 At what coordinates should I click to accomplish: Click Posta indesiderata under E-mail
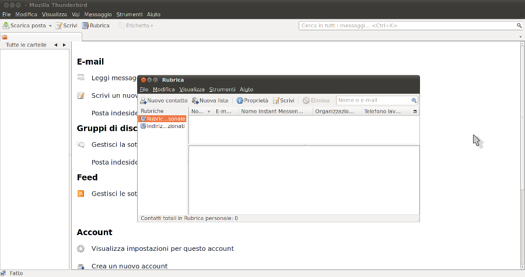point(114,113)
